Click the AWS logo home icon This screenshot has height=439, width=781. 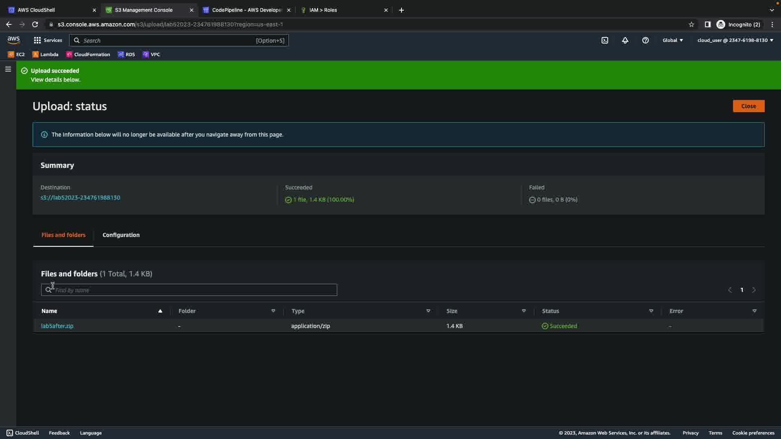[x=13, y=40]
